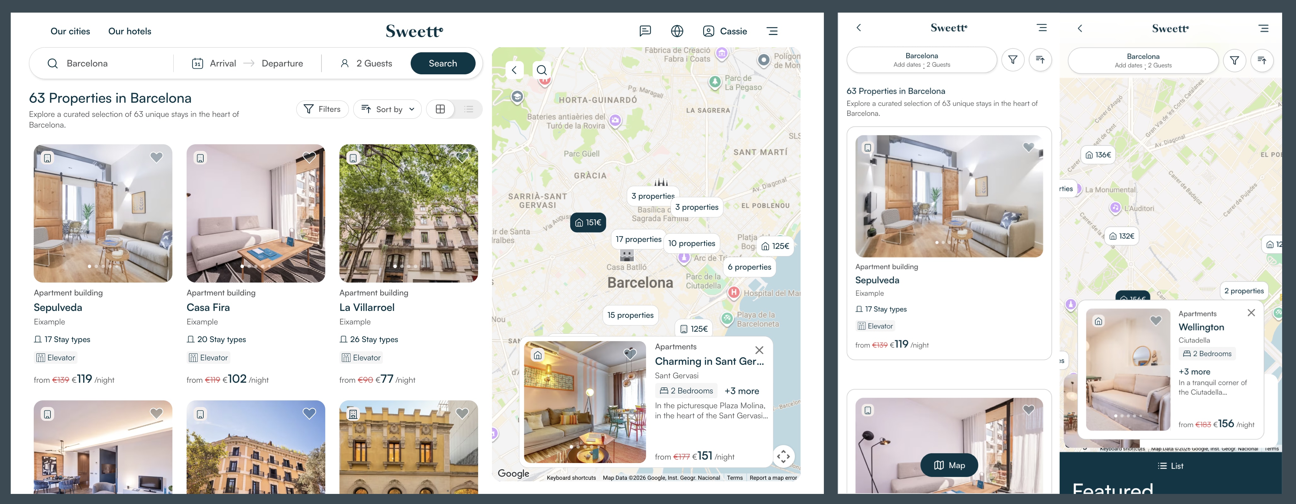Open filter funnel icon in mobile map view

pos(1234,60)
